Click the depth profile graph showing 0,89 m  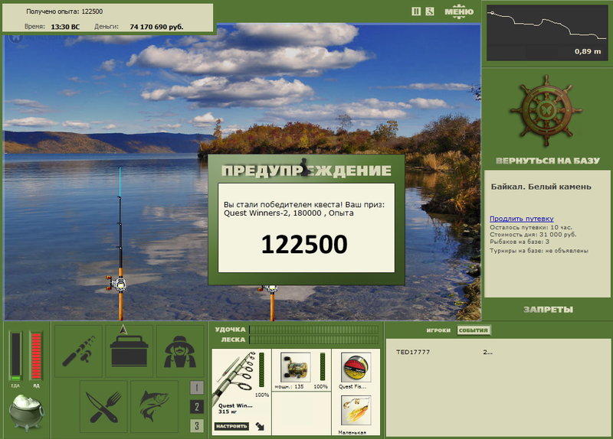point(547,33)
